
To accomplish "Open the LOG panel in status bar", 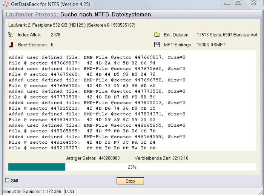I will pyautogui.click(x=69, y=192).
